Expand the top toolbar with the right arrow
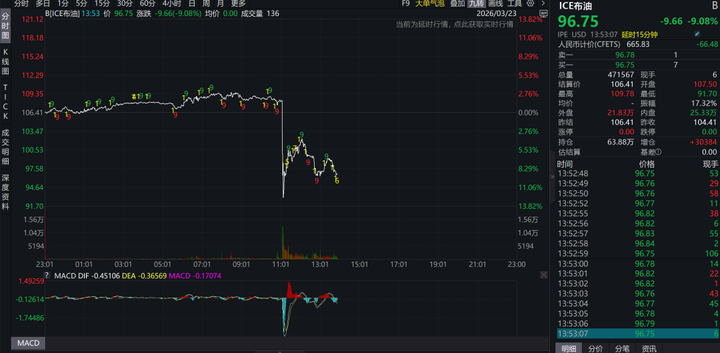 click(545, 3)
